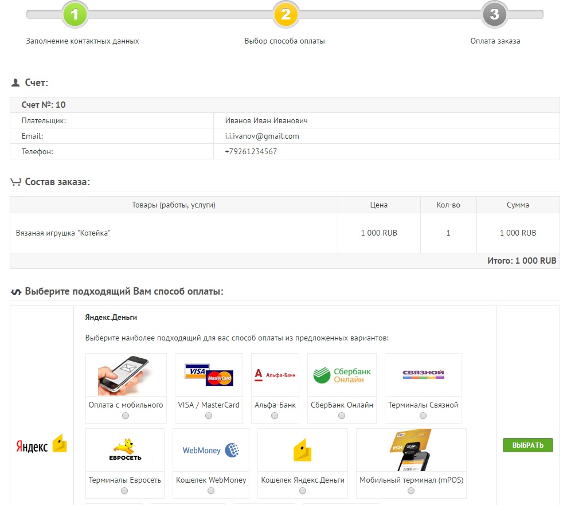The height and width of the screenshot is (505, 567).
Task: Select the Альфа-Банк radio button
Action: (275, 416)
